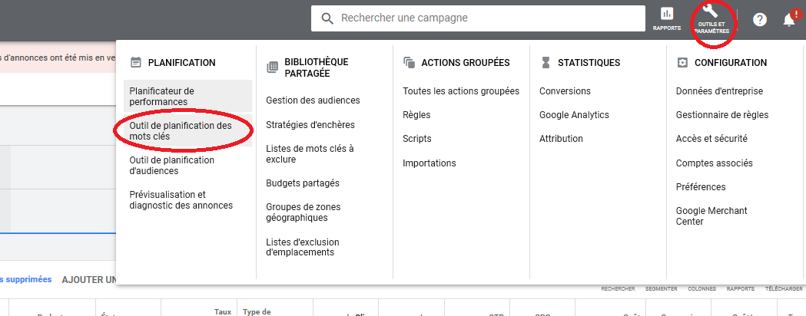Choose Stratégies d'enchères

[x=310, y=124]
